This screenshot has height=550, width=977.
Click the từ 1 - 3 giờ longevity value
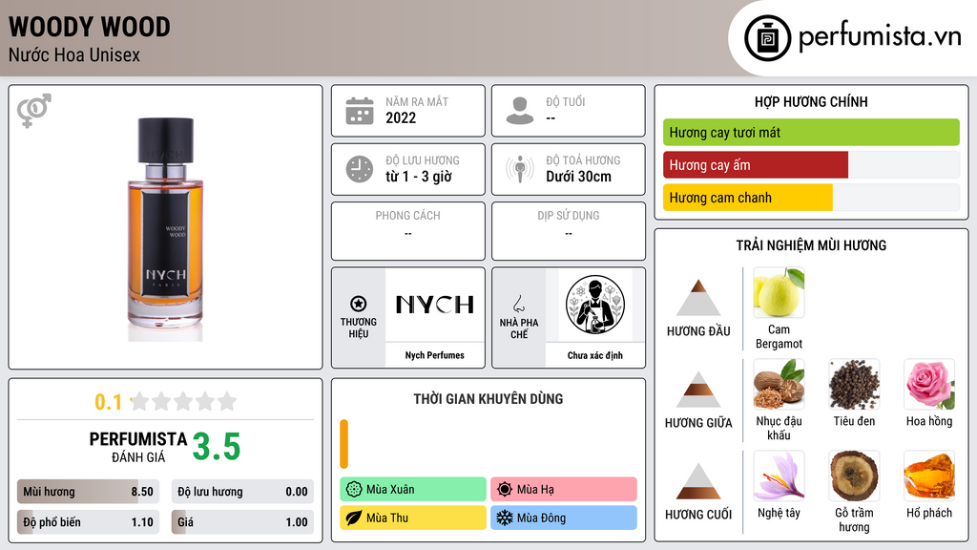(x=418, y=177)
